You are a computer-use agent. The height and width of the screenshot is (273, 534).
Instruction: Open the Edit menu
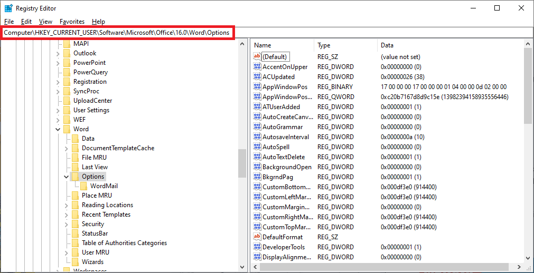(26, 22)
